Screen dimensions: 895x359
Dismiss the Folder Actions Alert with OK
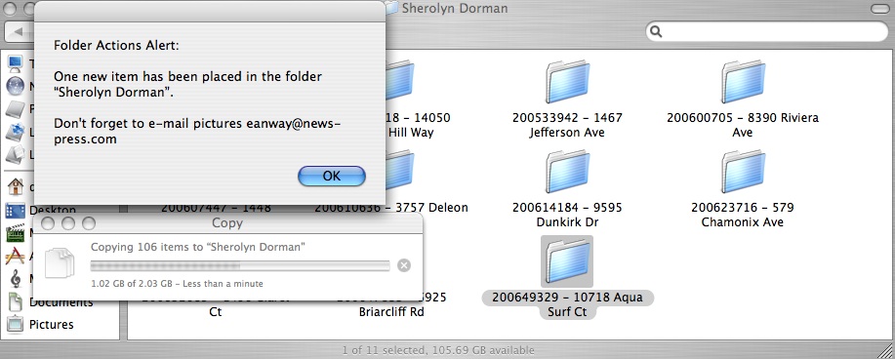332,176
